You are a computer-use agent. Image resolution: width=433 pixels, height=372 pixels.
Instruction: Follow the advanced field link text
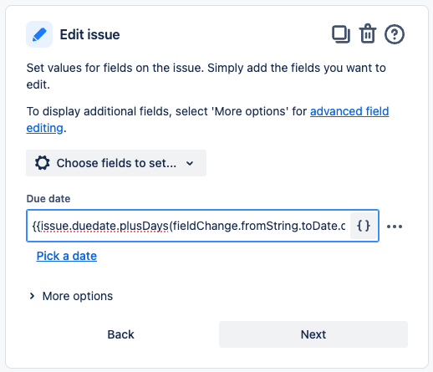349,111
